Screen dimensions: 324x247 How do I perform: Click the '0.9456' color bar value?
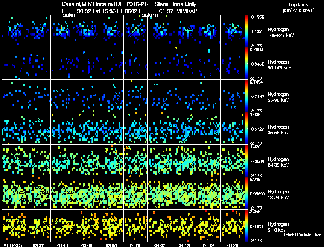(258, 64)
